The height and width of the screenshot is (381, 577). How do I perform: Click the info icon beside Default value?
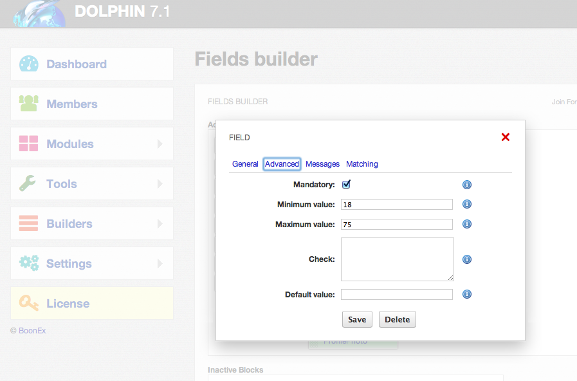tap(467, 295)
